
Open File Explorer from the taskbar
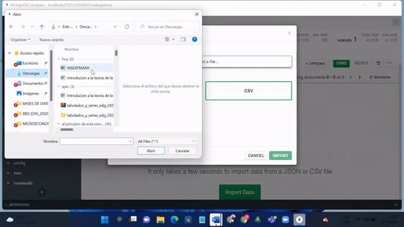point(160,220)
